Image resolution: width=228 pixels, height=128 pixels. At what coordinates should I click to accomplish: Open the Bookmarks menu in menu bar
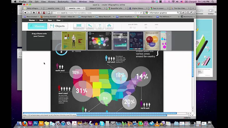[63, 2]
